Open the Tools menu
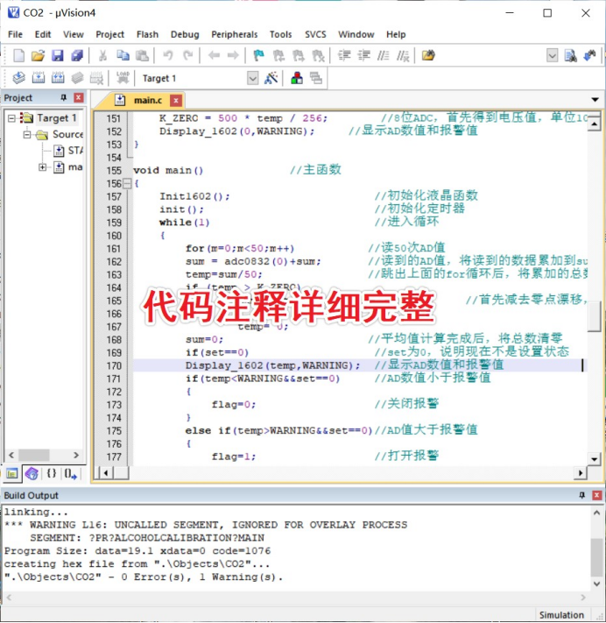 coord(281,34)
